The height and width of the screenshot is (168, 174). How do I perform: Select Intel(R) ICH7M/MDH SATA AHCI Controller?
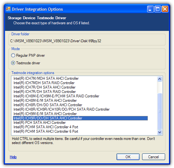pos(80,78)
